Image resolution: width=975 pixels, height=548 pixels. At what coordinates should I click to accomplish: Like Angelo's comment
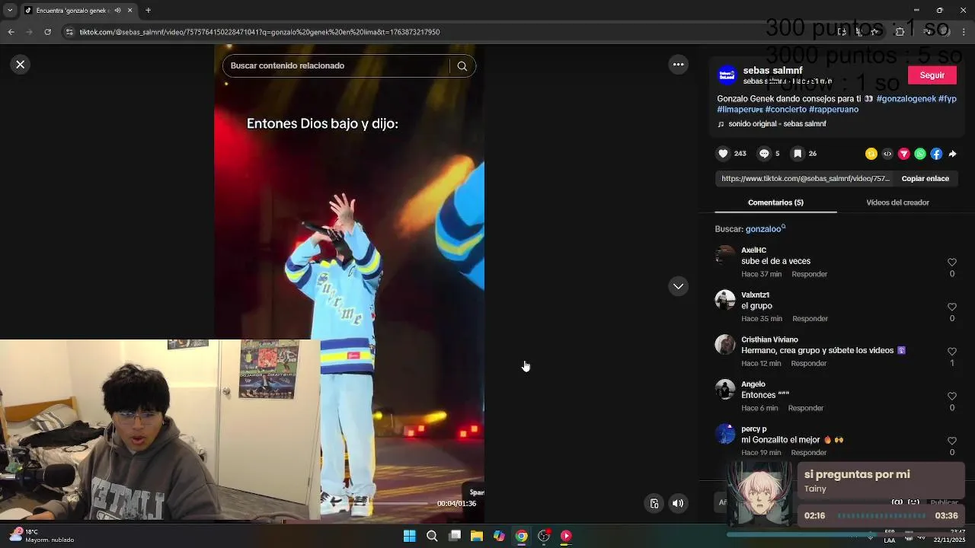tap(951, 397)
